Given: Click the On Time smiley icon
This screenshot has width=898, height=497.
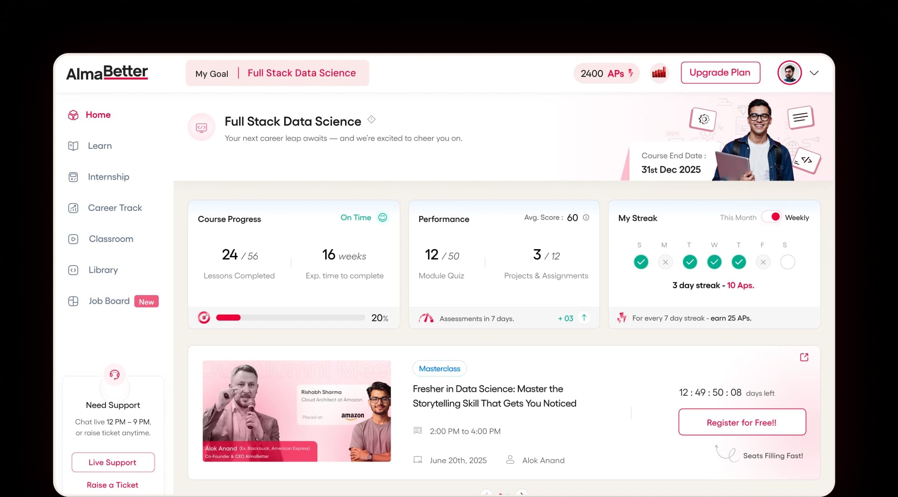Looking at the screenshot, I should click(383, 217).
